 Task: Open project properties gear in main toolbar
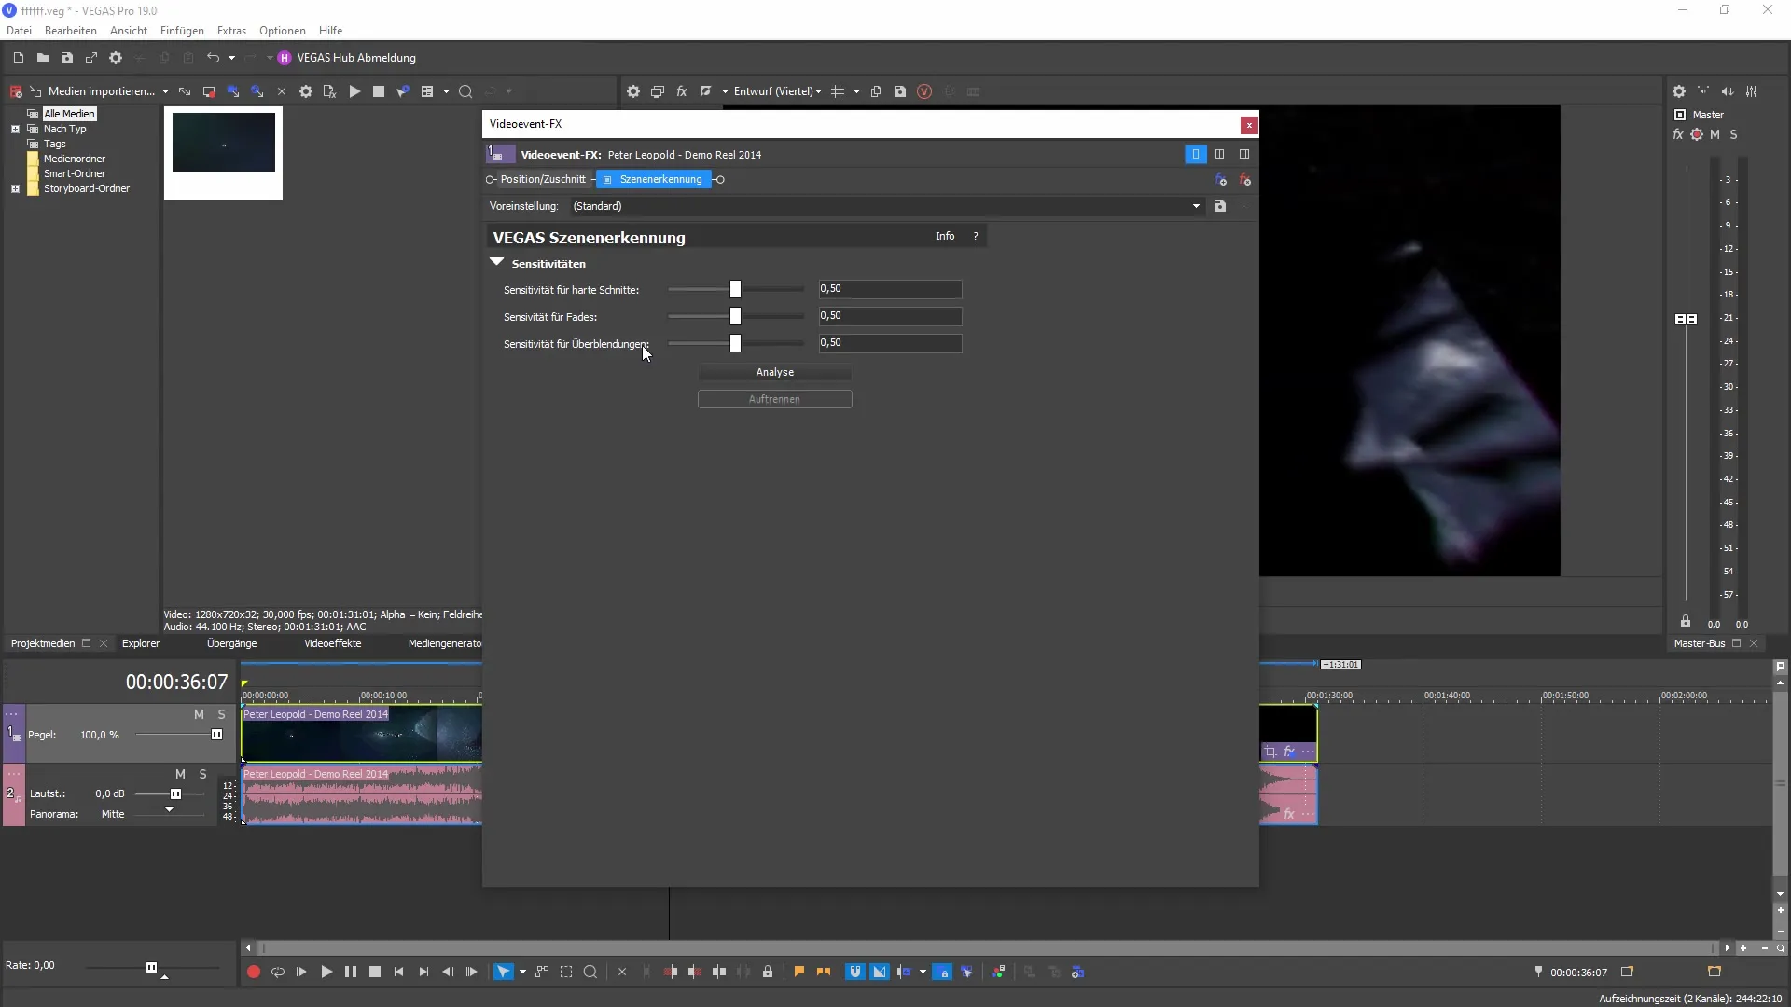tap(116, 58)
